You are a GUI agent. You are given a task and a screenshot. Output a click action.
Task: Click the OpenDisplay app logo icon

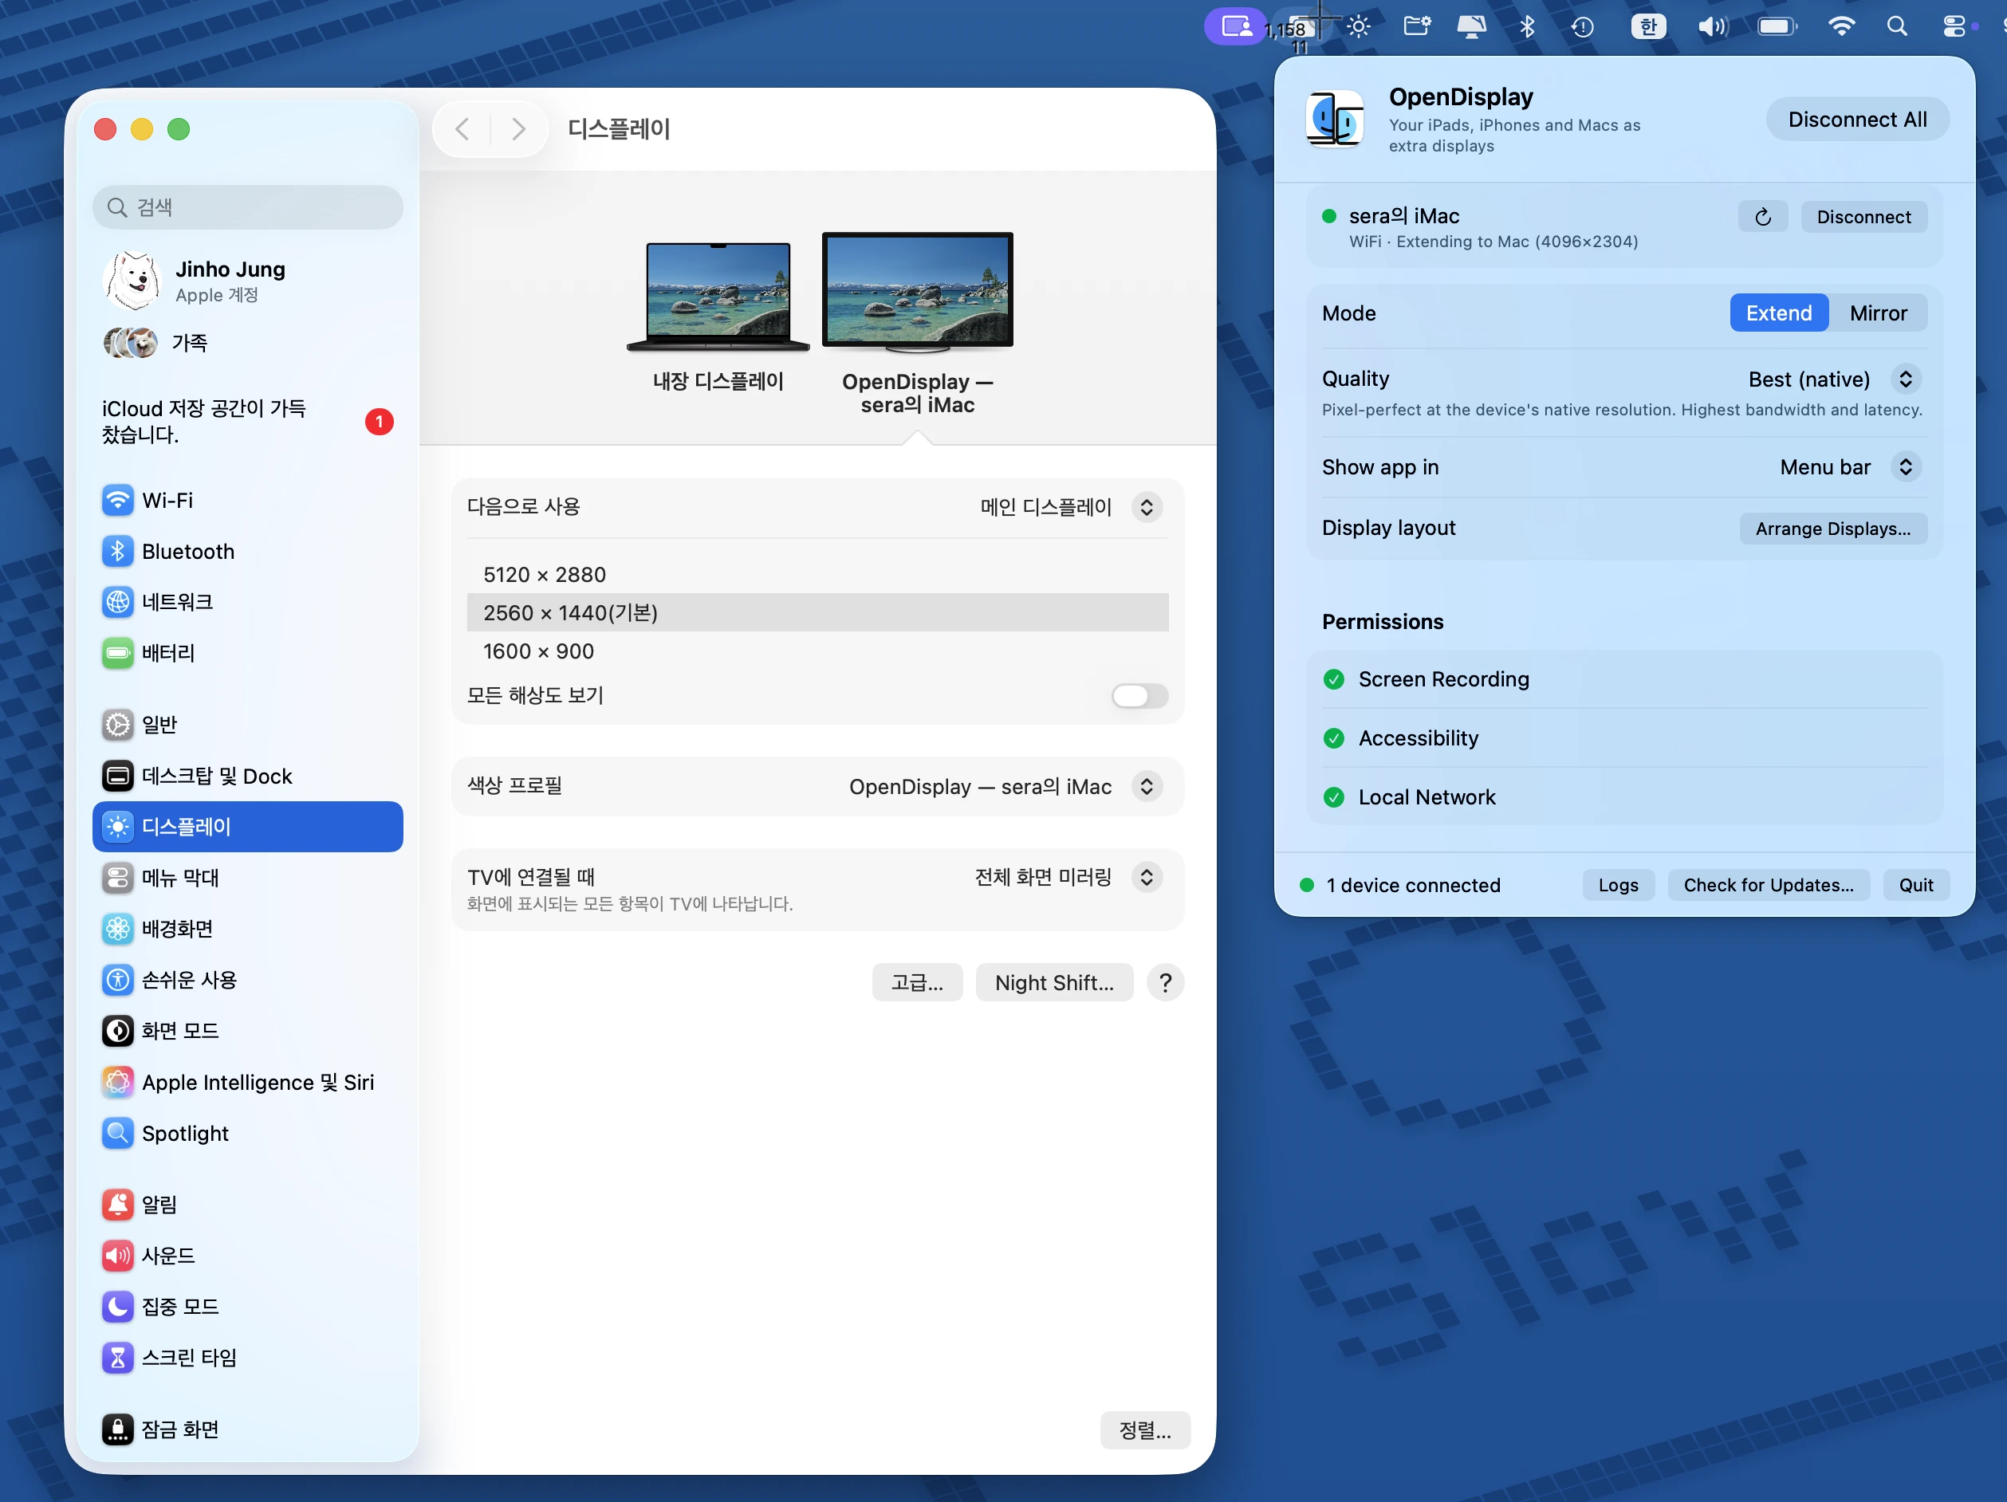[1335, 119]
